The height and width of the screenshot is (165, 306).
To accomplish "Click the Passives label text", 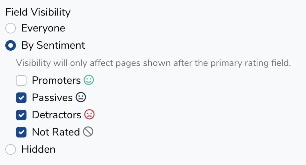I will coord(52,98).
